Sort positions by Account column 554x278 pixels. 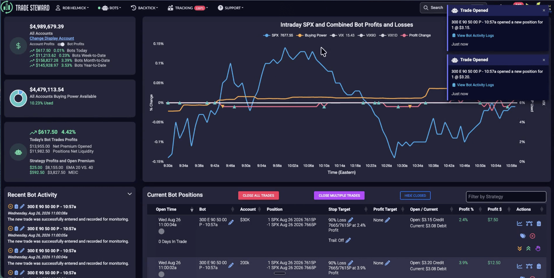click(x=248, y=209)
